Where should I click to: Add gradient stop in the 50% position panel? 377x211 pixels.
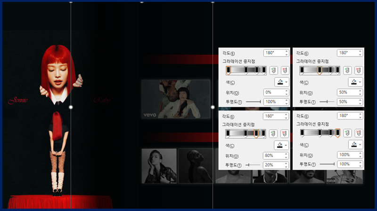click(x=347, y=70)
